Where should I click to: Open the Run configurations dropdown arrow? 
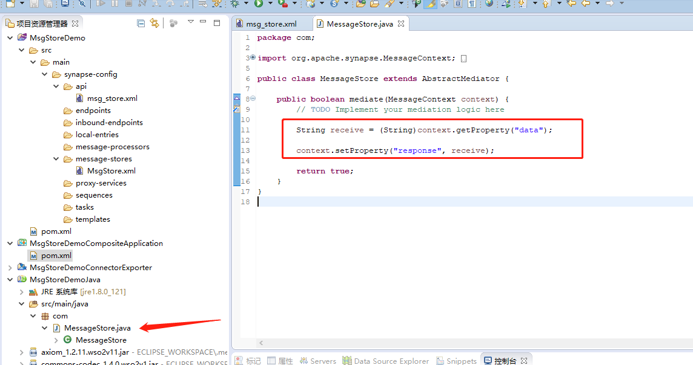(270, 3)
